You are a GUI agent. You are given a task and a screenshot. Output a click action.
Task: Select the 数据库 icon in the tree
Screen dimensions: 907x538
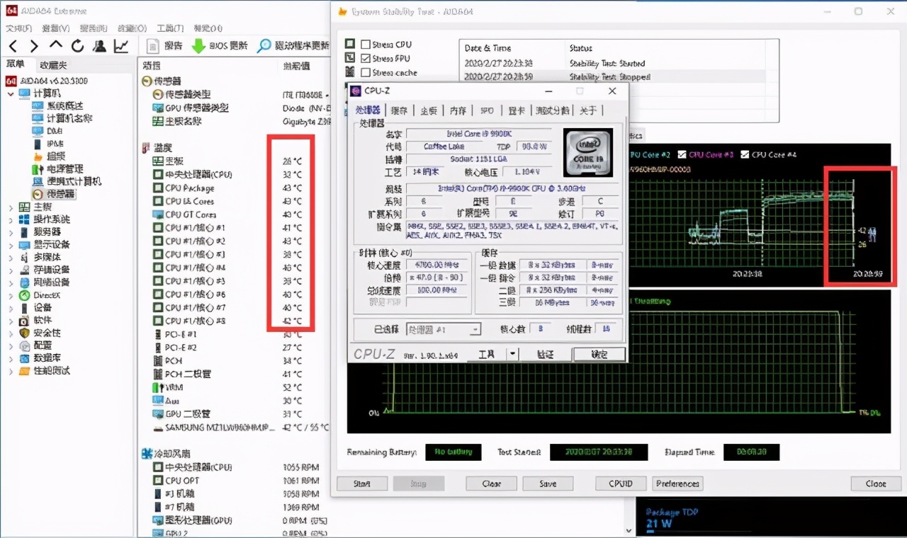(x=24, y=358)
